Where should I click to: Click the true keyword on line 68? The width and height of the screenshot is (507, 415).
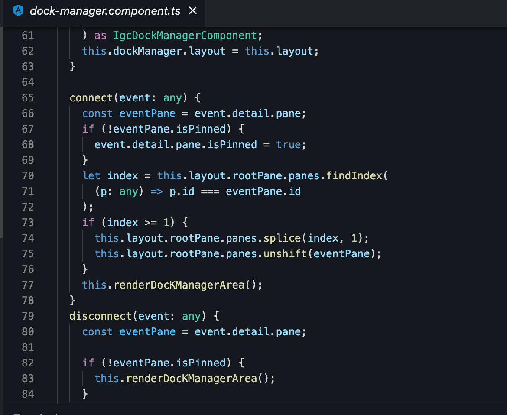tap(288, 144)
